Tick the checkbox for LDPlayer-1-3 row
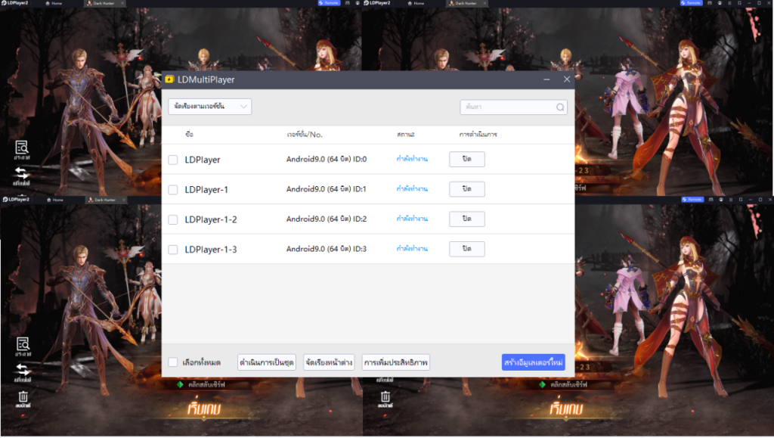 (173, 250)
